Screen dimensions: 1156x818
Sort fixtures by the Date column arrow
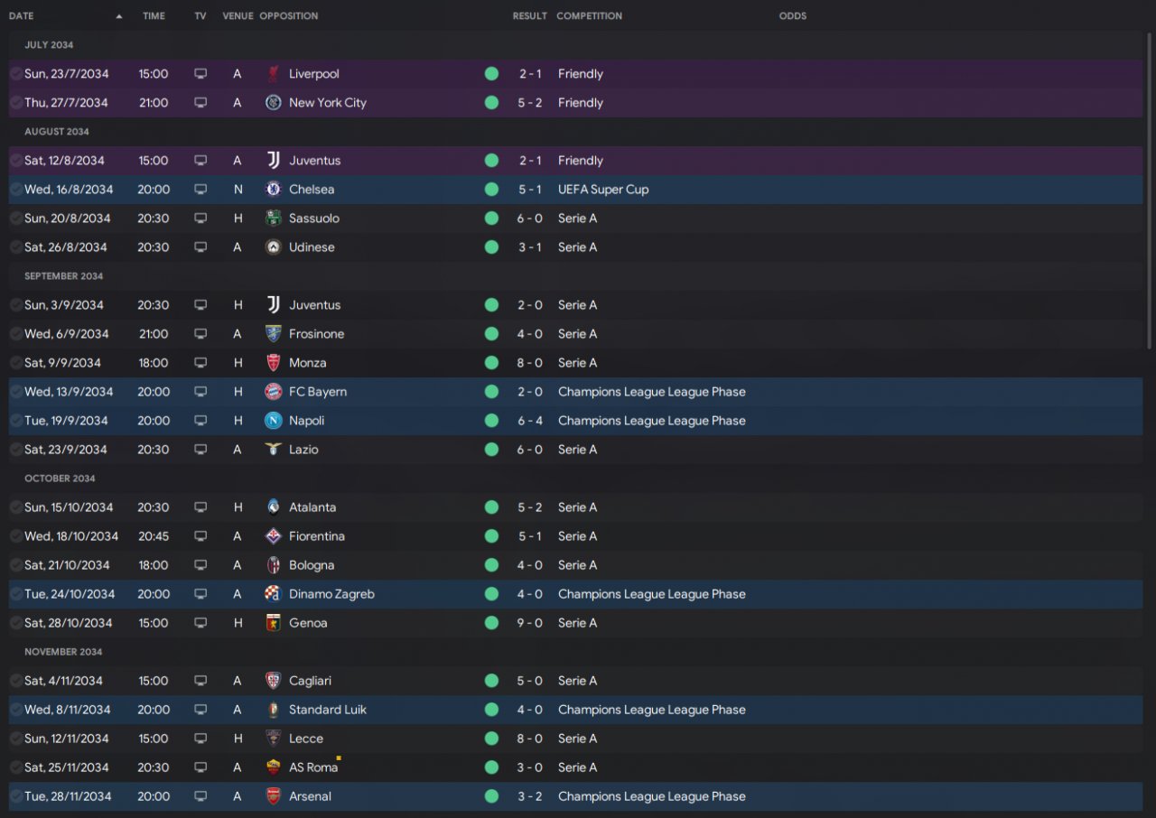(x=119, y=16)
